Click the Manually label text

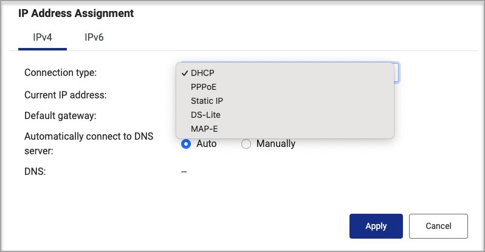pyautogui.click(x=275, y=144)
